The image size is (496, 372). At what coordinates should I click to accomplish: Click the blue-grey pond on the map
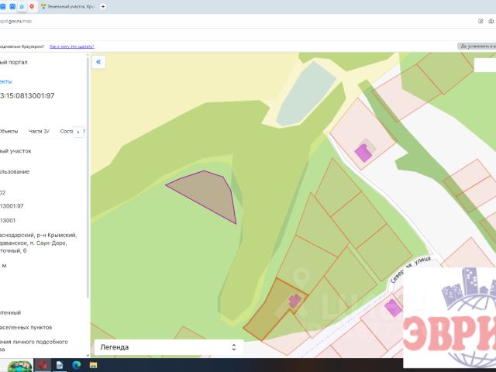(305, 94)
